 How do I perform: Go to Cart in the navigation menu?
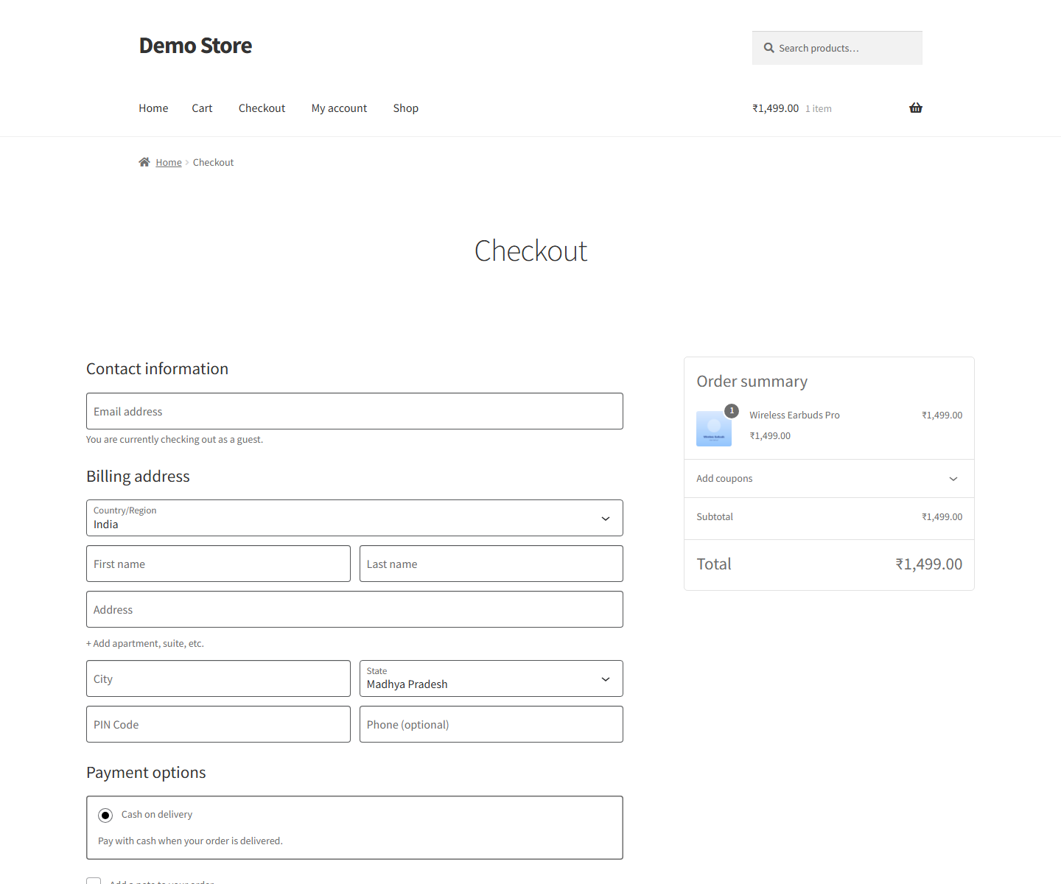click(202, 108)
